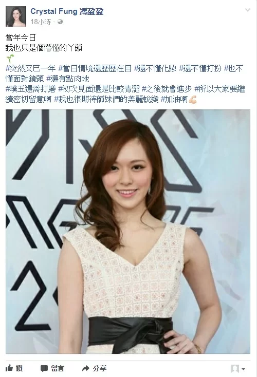
Task: Open the comment-as identity dropdown
Action: click(238, 369)
